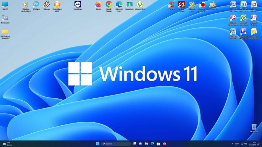Launch FolderSizes 4 desktop shortcut
The width and height of the screenshot is (262, 147).
coord(213,6)
